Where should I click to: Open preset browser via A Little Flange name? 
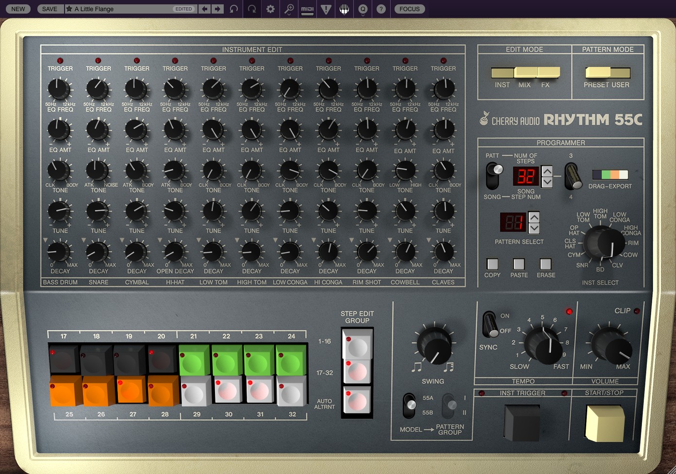coord(94,9)
